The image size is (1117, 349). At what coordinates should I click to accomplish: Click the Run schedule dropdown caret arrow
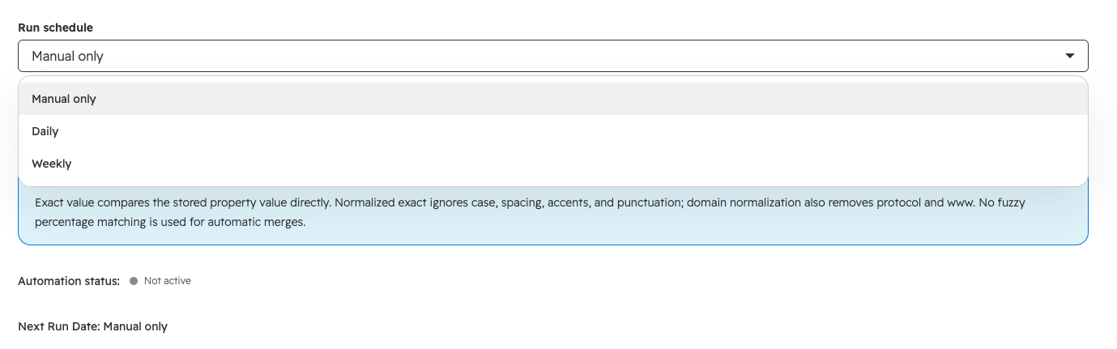click(x=1069, y=56)
